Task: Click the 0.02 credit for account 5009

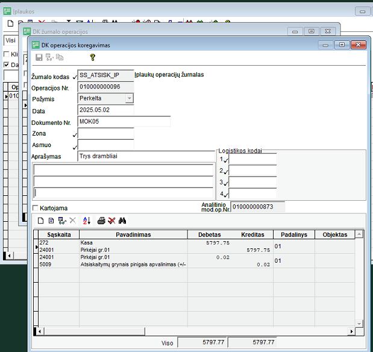Action: tap(263, 265)
